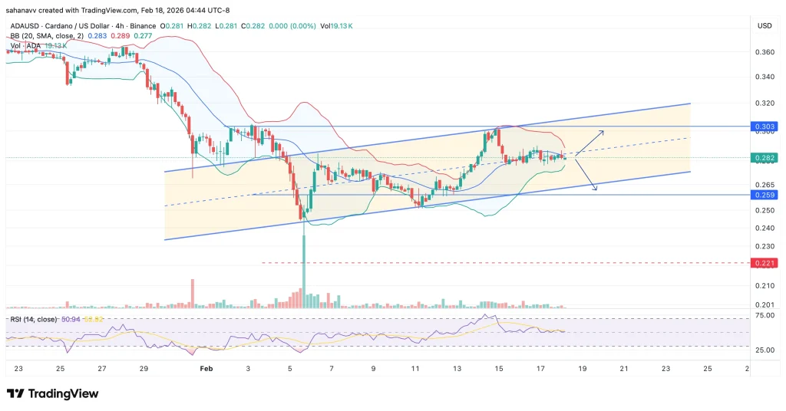Click the red dashed 0.221 horizontal line
Screen dimensions: 786x411
click(x=461, y=263)
